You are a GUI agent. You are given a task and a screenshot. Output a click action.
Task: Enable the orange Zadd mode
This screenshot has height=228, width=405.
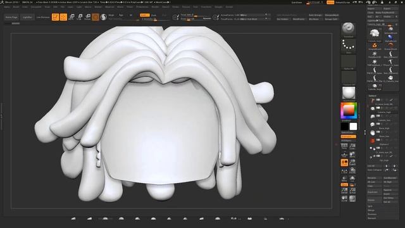[x=145, y=15]
